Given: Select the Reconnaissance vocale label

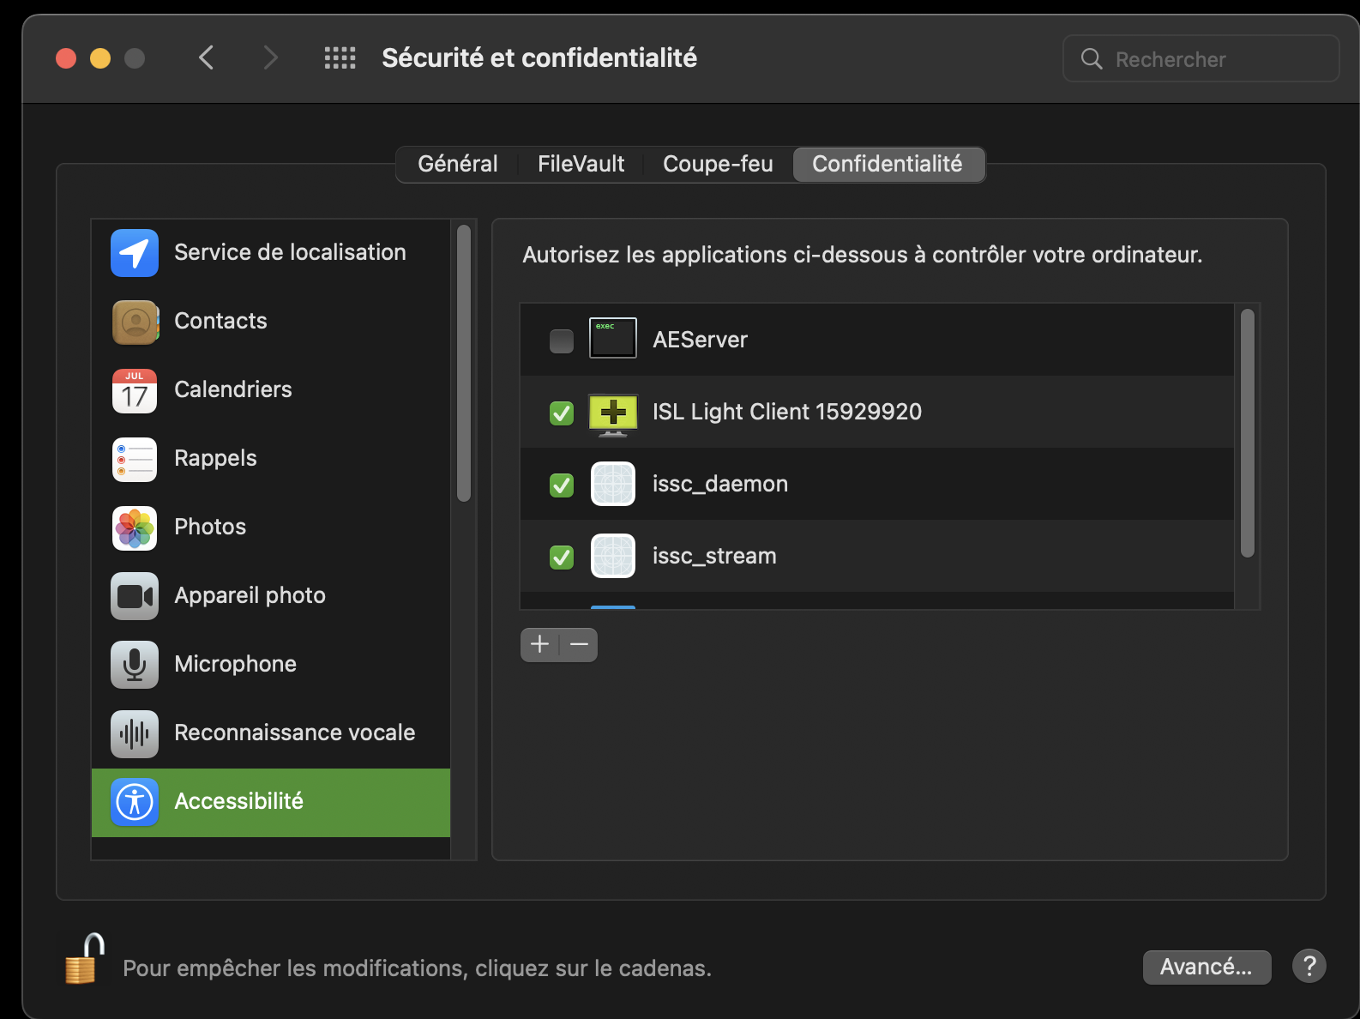Looking at the screenshot, I should click(294, 733).
